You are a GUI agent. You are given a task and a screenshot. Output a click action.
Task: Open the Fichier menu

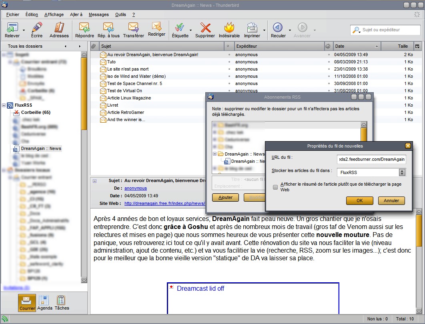pos(13,15)
